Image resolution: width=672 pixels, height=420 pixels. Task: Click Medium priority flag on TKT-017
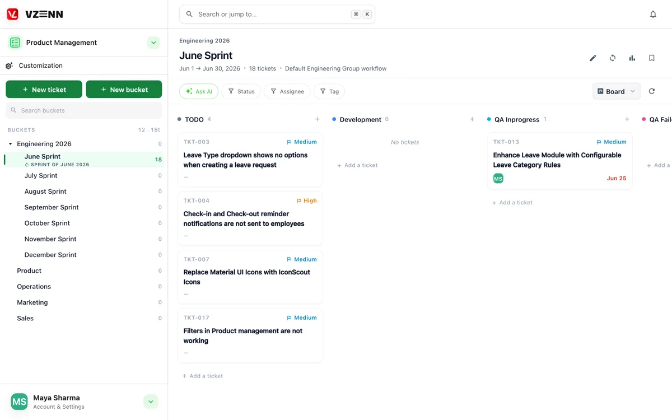[302, 318]
